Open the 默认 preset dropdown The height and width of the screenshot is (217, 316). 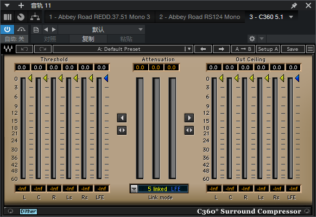coord(102,30)
